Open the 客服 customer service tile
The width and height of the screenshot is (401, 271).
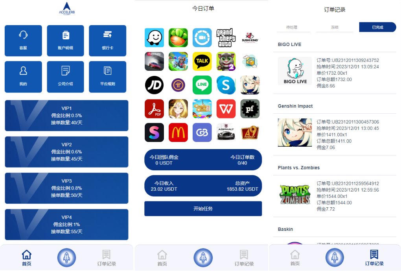pos(23,41)
